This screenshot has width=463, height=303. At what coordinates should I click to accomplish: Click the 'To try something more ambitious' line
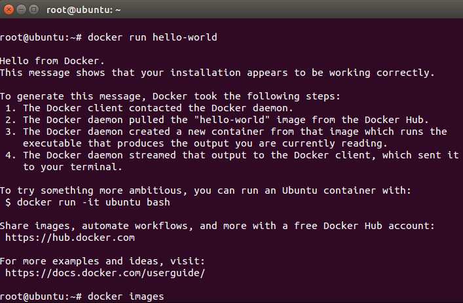(206, 190)
